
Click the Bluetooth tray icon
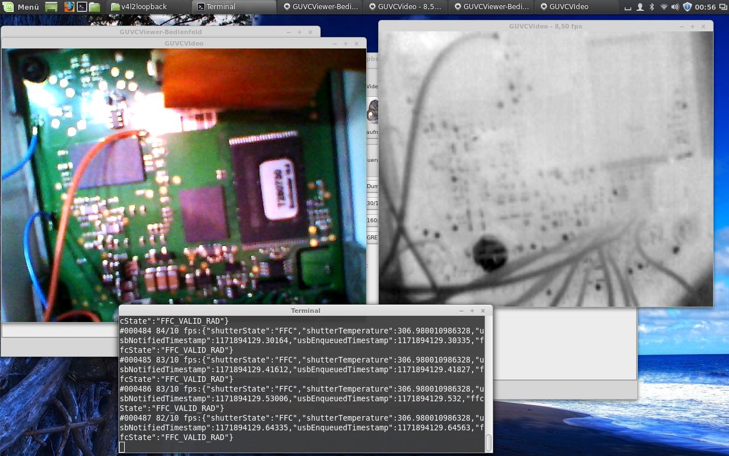click(652, 7)
